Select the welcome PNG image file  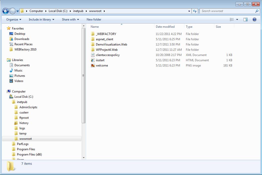pyautogui.click(x=102, y=65)
